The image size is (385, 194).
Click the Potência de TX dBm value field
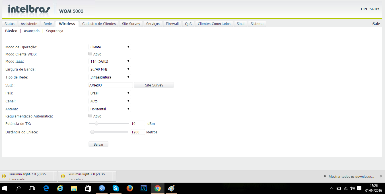pos(138,124)
